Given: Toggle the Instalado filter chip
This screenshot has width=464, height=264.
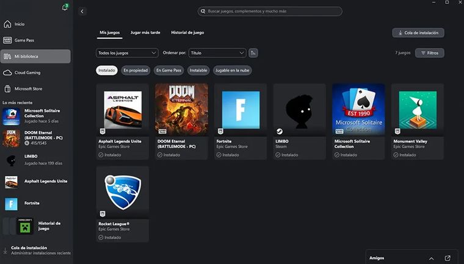Looking at the screenshot, I should pos(106,70).
